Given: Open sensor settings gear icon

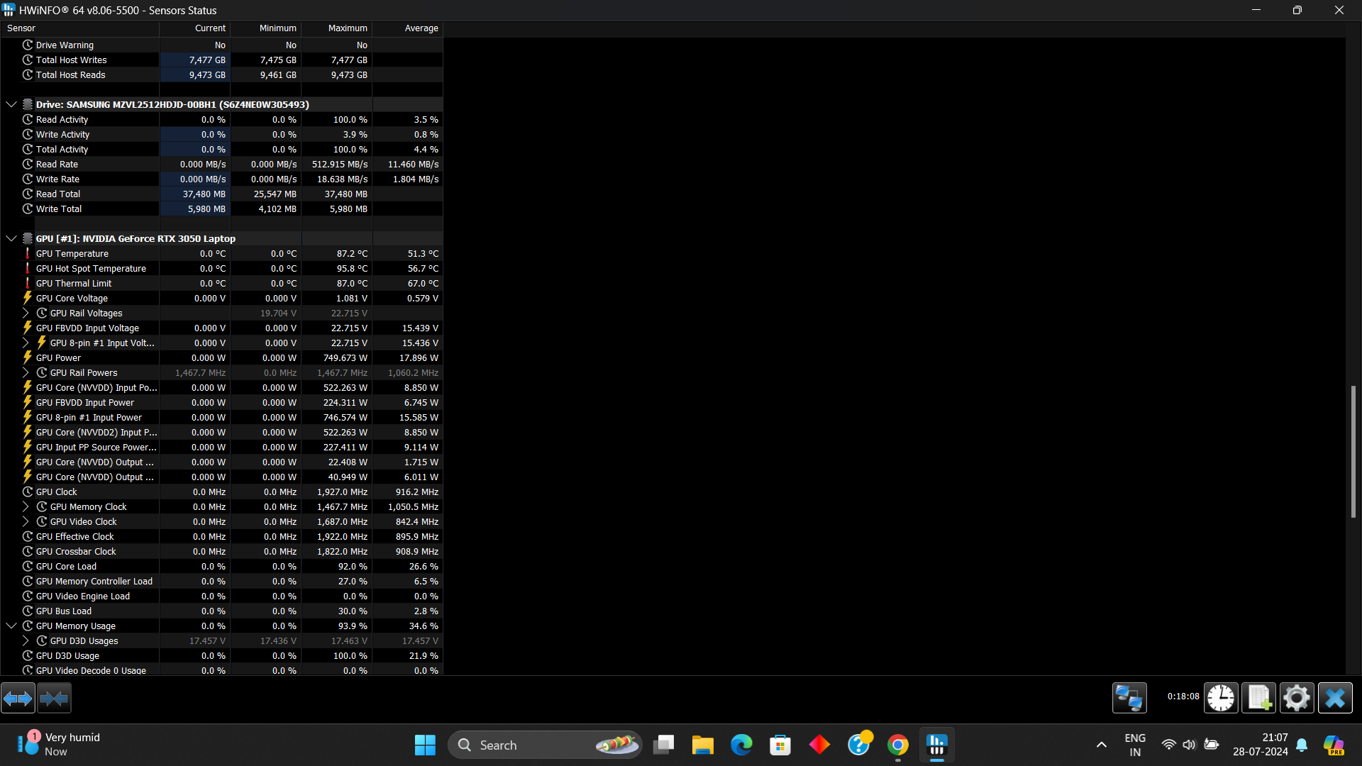Looking at the screenshot, I should (1297, 698).
